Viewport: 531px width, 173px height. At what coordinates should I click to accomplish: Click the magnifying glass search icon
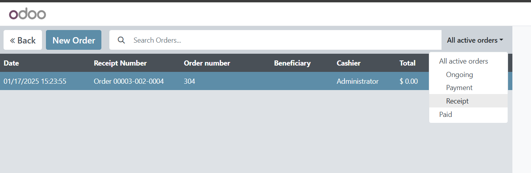point(122,40)
